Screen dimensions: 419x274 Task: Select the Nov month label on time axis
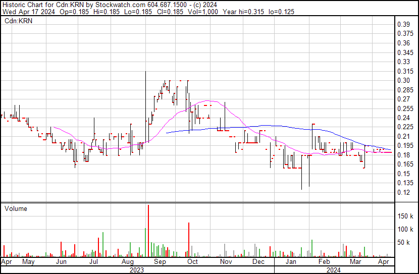click(226, 262)
